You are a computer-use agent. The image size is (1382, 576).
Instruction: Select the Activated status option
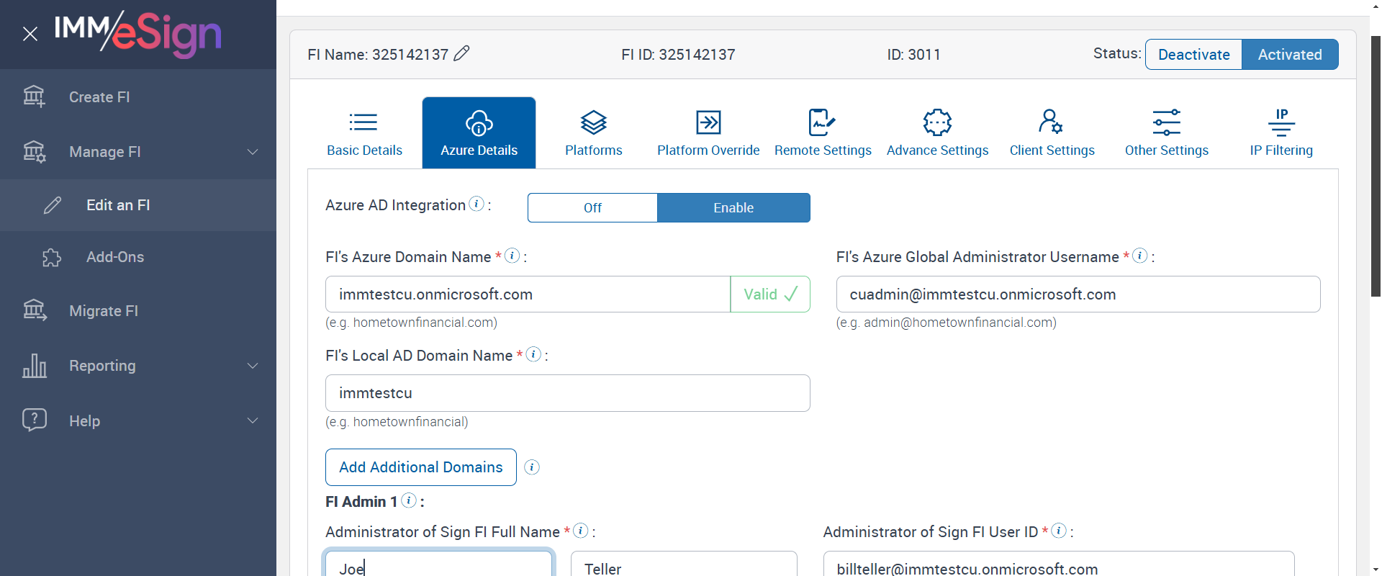[x=1290, y=54]
